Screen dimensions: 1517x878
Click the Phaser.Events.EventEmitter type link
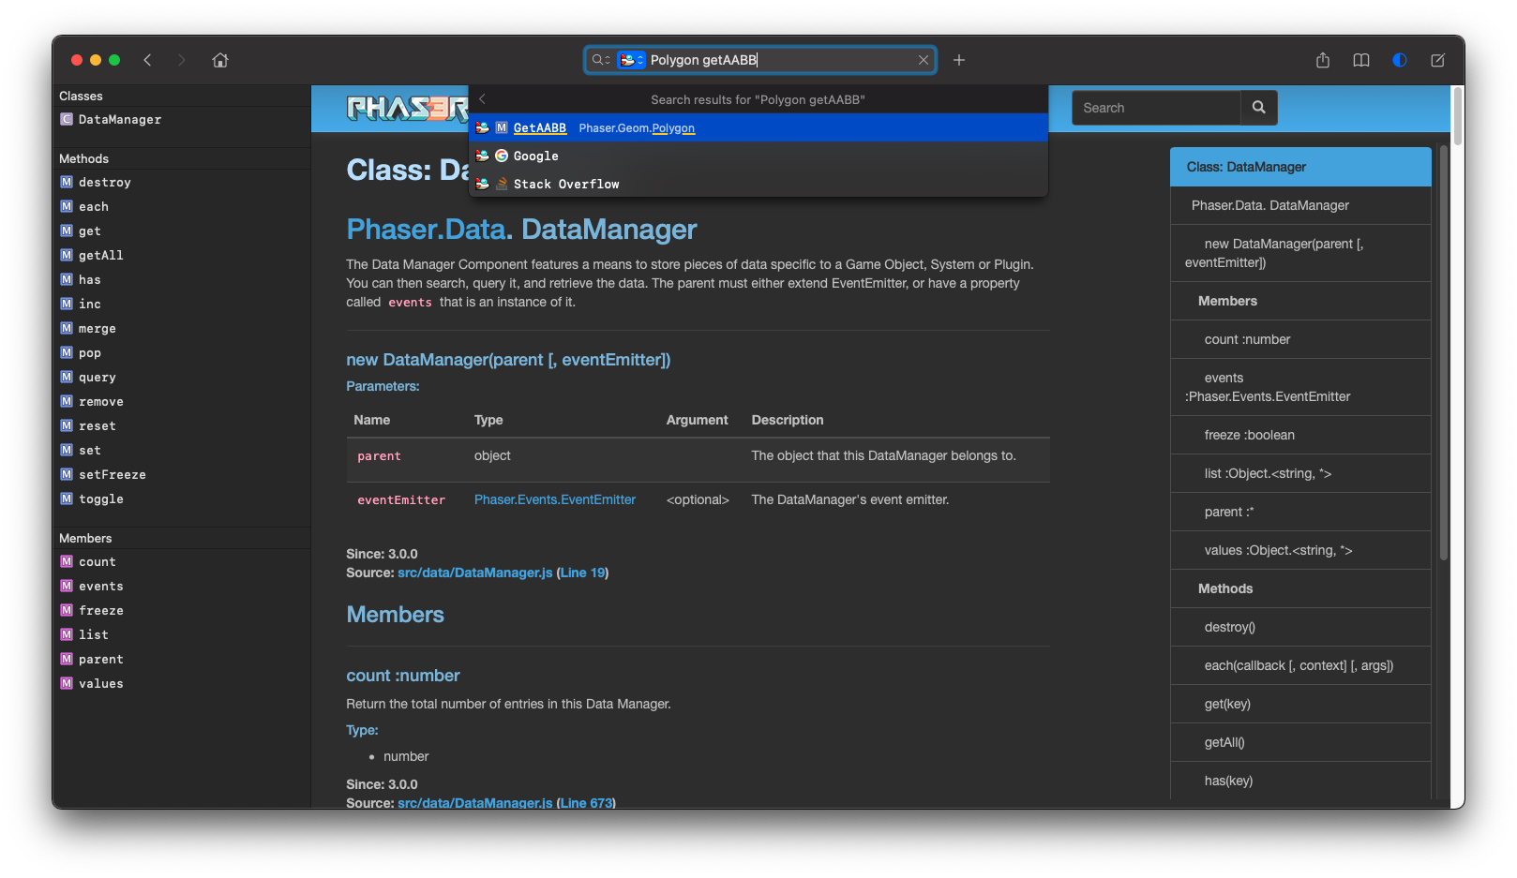click(554, 499)
